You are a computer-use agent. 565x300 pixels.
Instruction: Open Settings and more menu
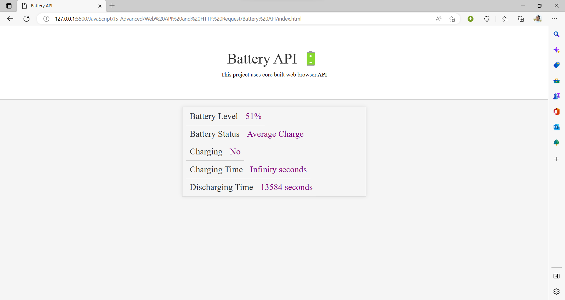tap(555, 19)
